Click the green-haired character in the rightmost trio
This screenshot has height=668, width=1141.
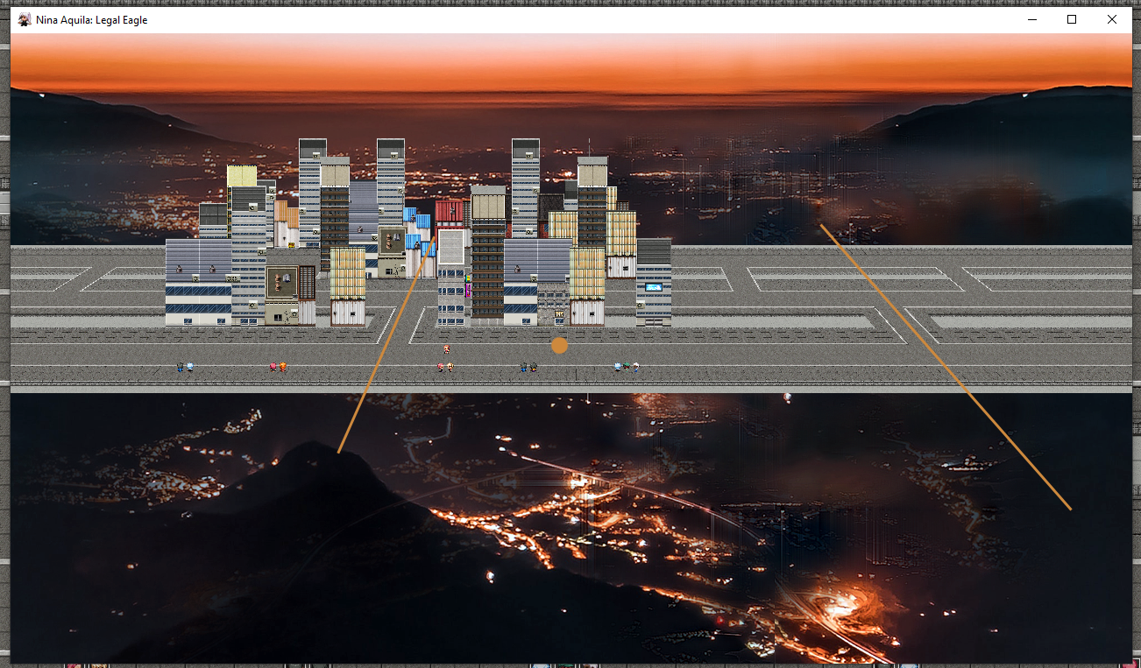pos(627,368)
